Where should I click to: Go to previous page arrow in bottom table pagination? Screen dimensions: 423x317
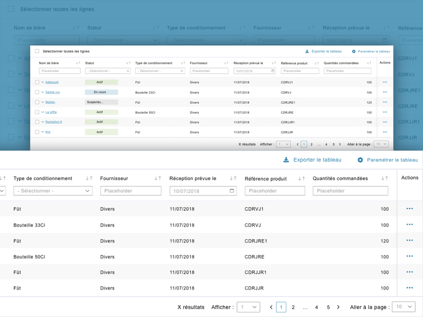(271, 307)
